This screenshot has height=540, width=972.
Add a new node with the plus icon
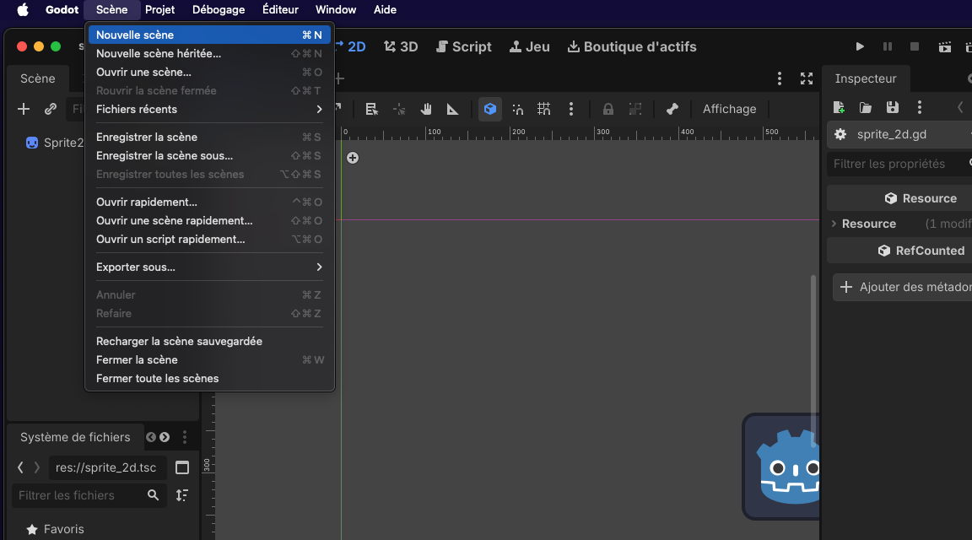pos(24,109)
